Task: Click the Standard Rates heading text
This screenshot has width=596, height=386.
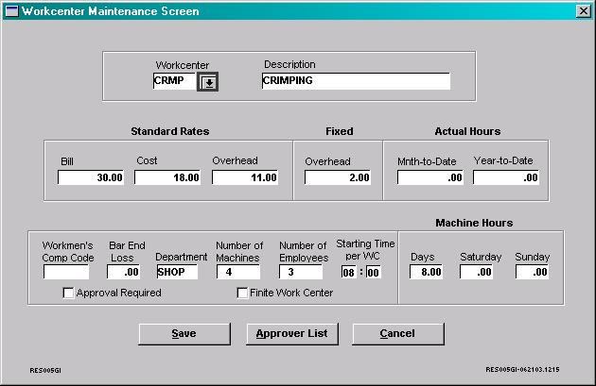Action: [170, 131]
